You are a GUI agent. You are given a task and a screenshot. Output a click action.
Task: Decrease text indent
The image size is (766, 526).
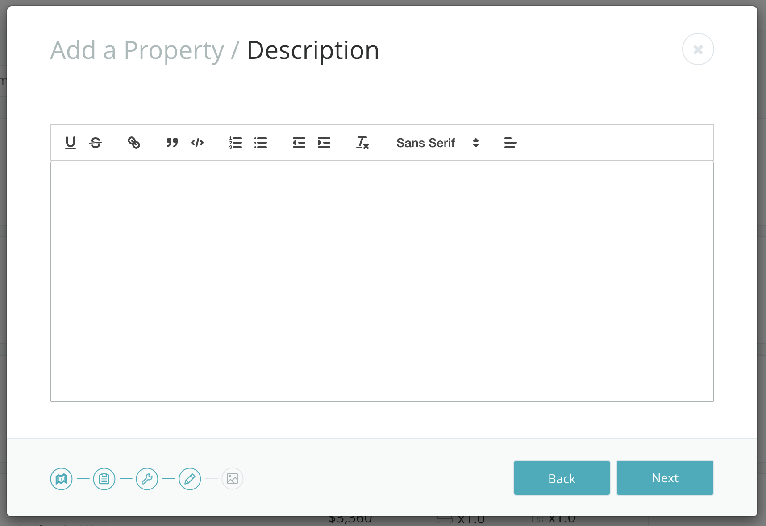[x=299, y=143]
